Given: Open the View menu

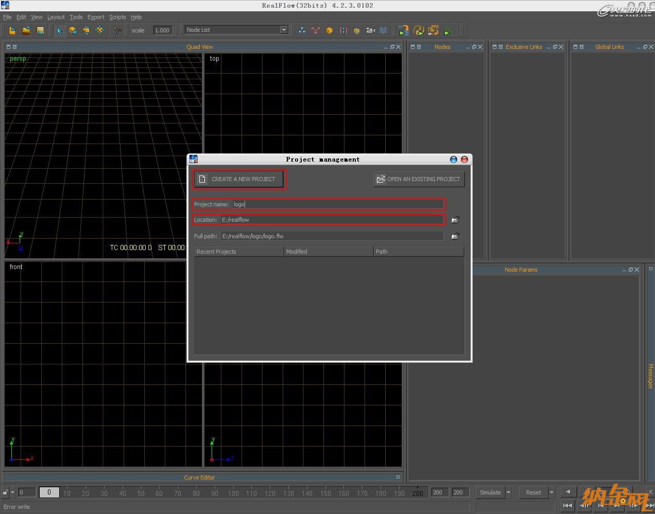Looking at the screenshot, I should pos(37,17).
